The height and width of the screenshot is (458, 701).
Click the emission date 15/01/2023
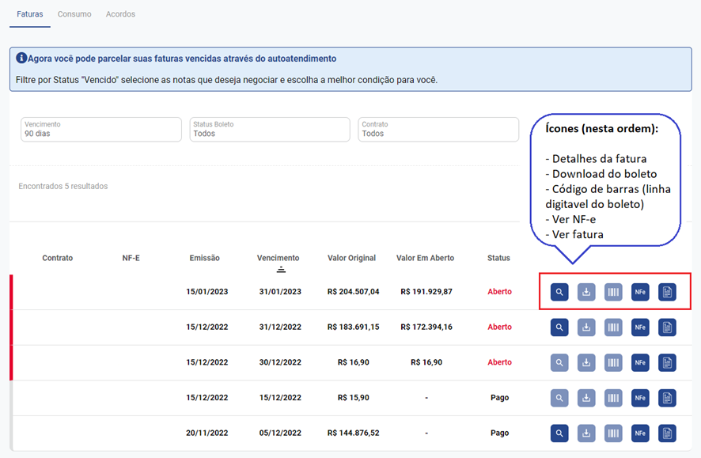pos(207,292)
